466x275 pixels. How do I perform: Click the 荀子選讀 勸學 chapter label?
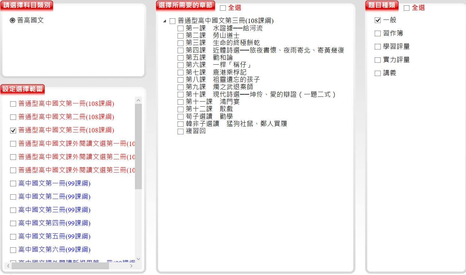click(209, 116)
